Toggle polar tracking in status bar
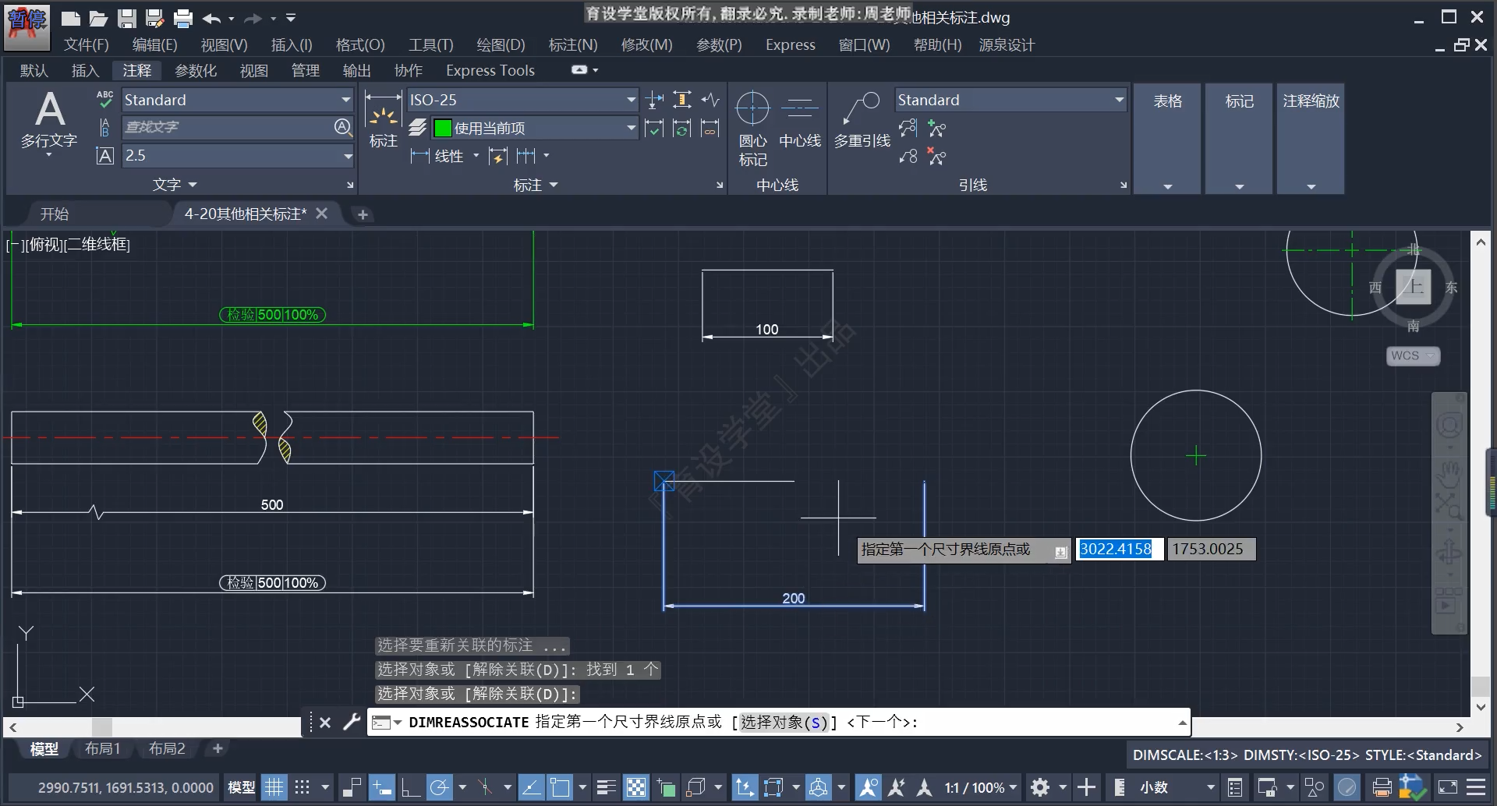Image resolution: width=1497 pixels, height=806 pixels. coord(439,787)
